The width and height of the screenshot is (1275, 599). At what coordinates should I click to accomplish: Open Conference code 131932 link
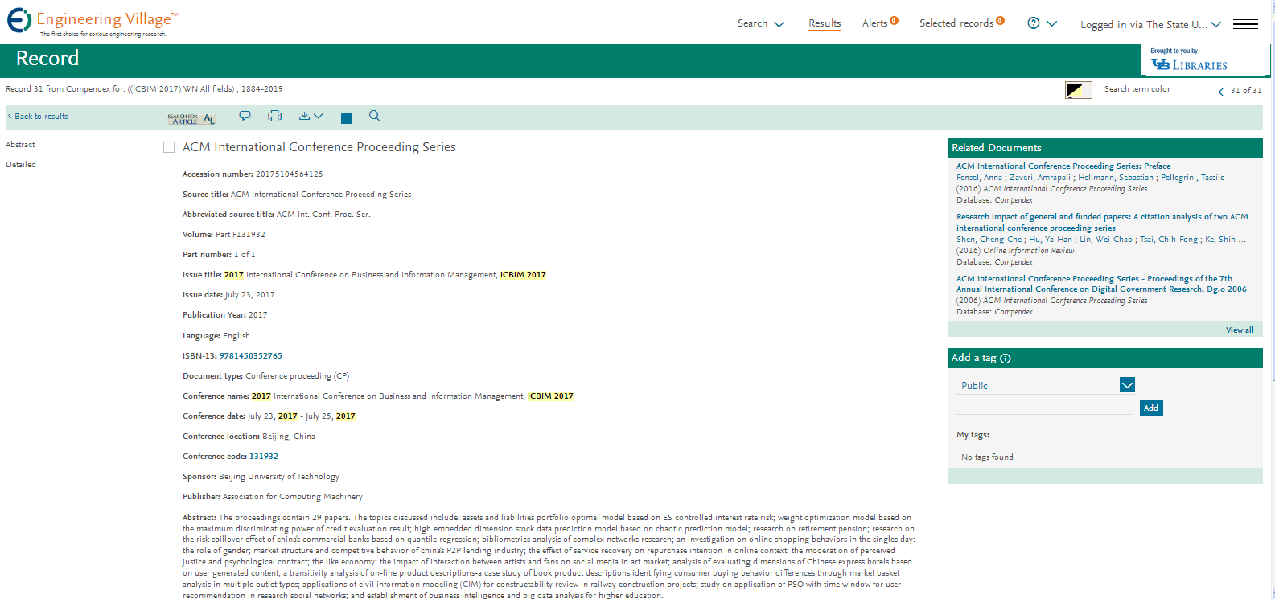click(x=264, y=456)
